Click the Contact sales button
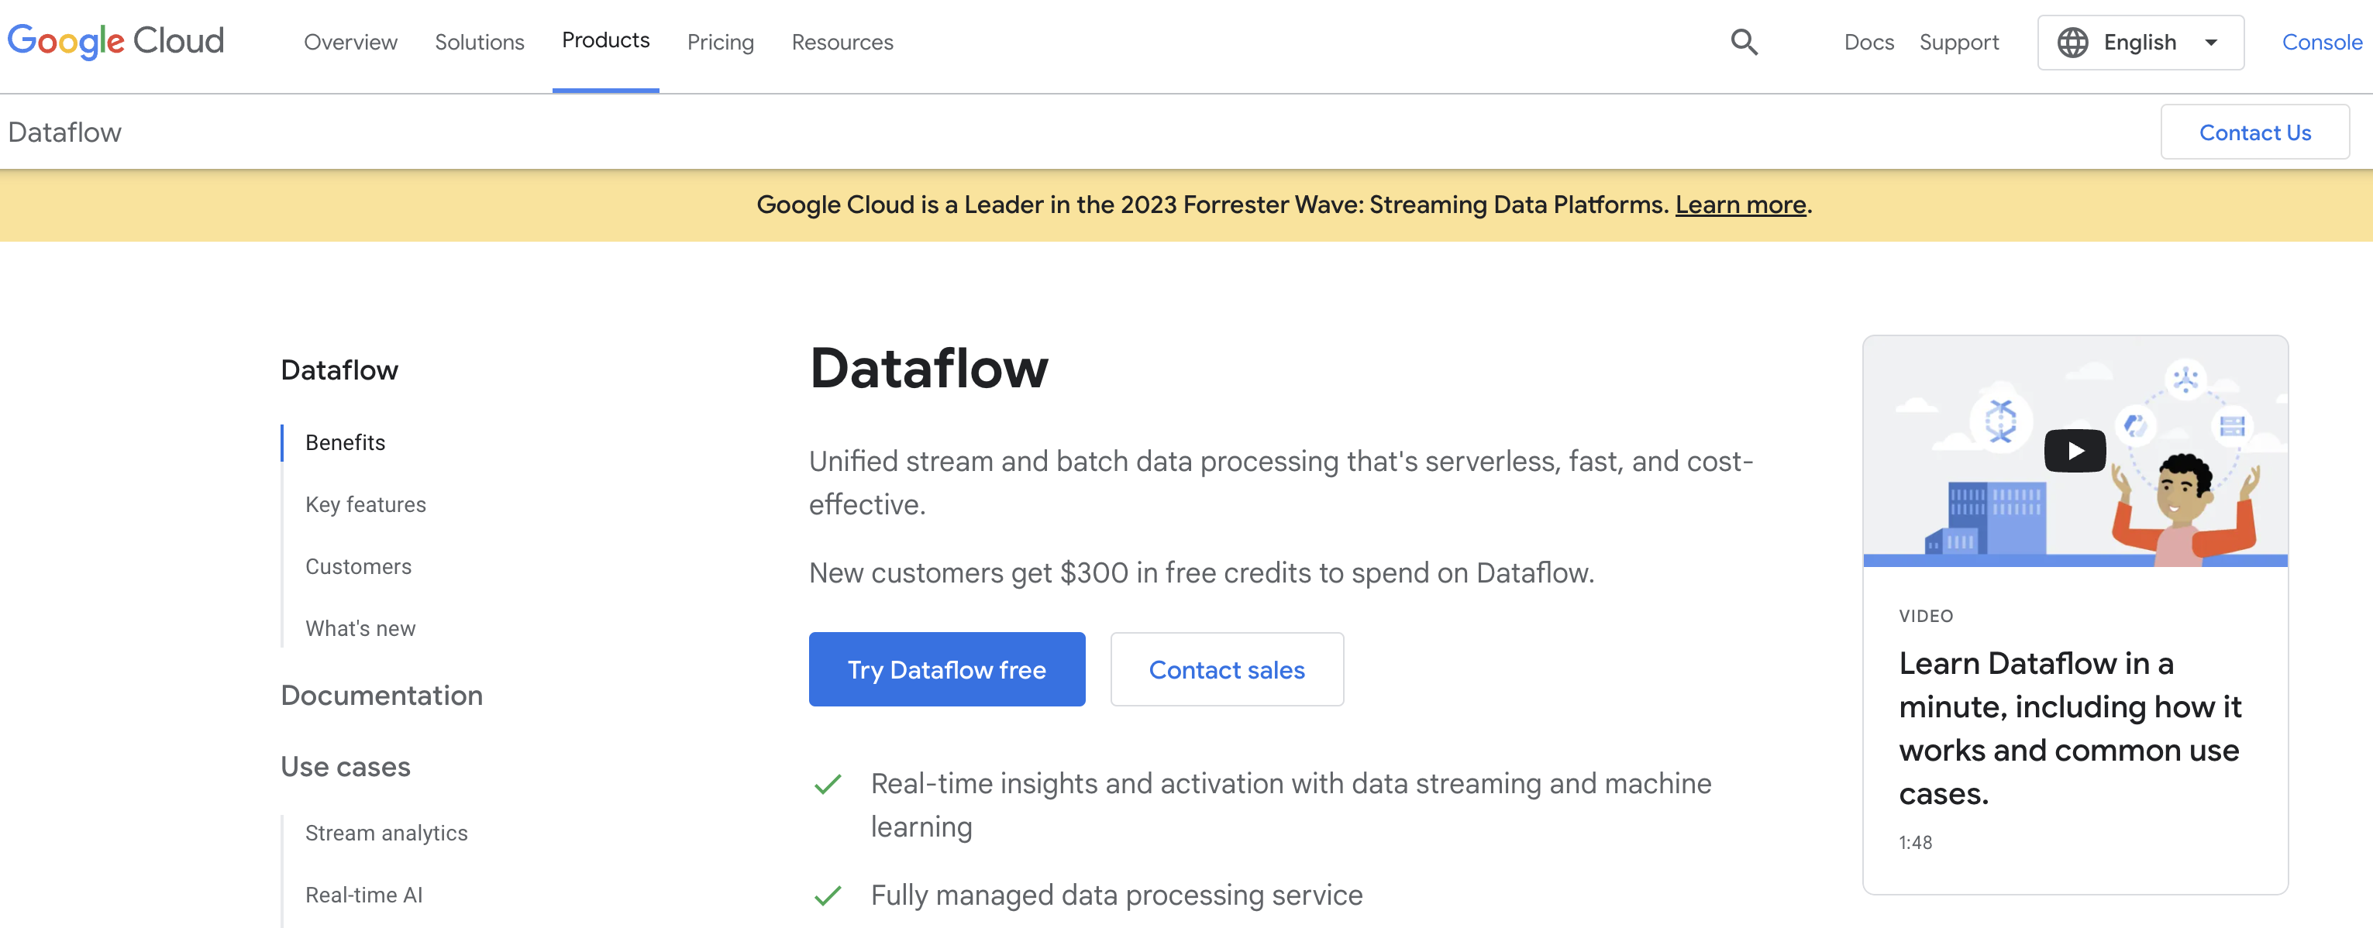This screenshot has width=2373, height=928. point(1226,669)
